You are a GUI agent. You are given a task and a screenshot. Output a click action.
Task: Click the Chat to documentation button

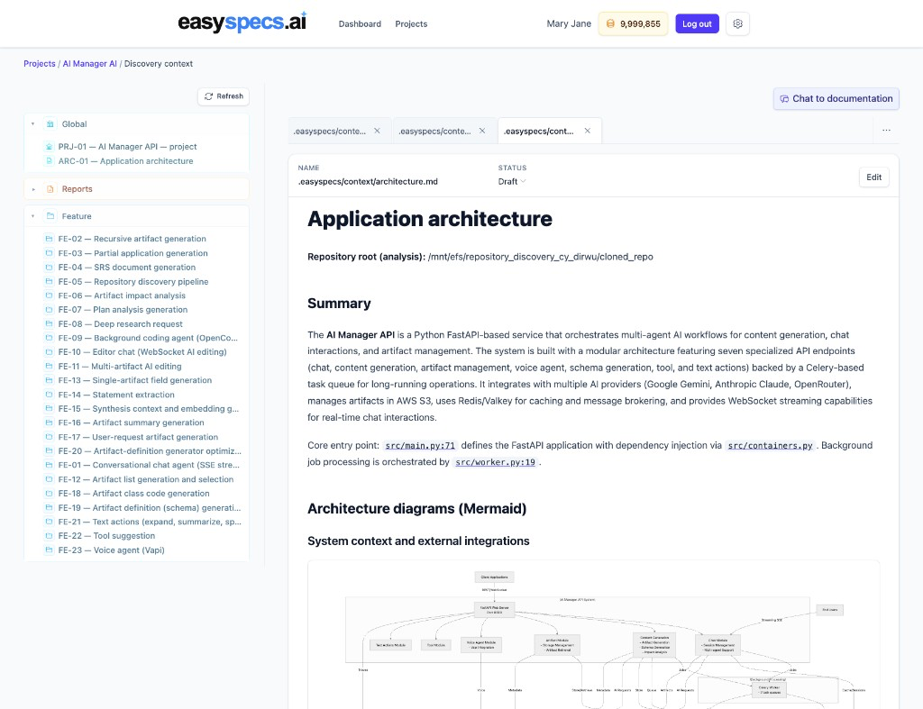(836, 99)
